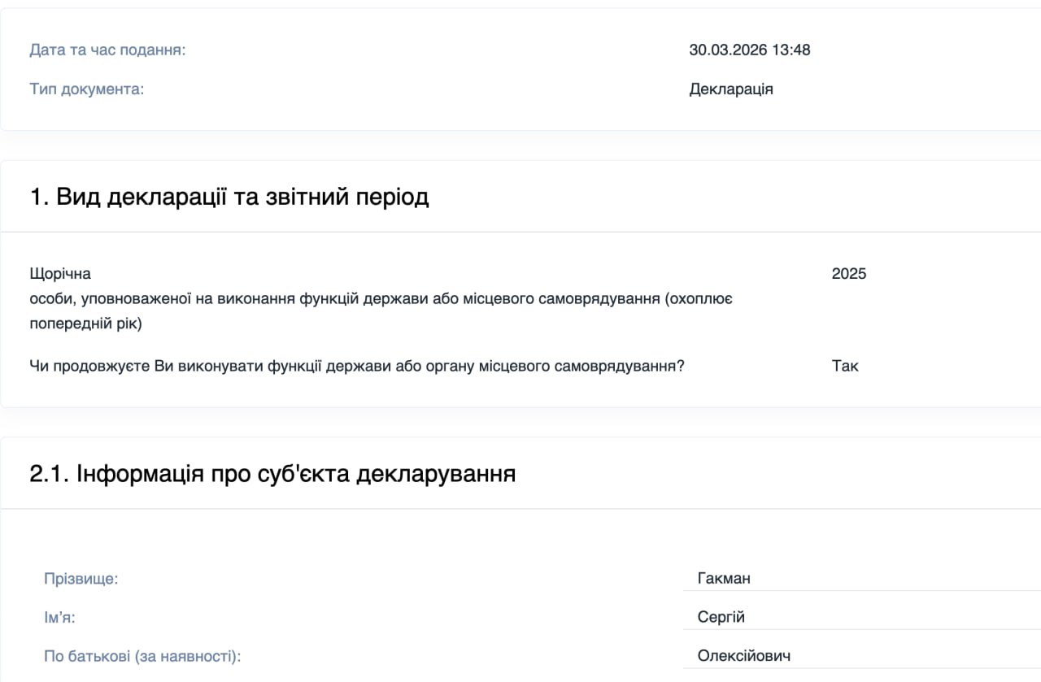Select the answer 'Так'
The image size is (1041, 682).
point(845,366)
